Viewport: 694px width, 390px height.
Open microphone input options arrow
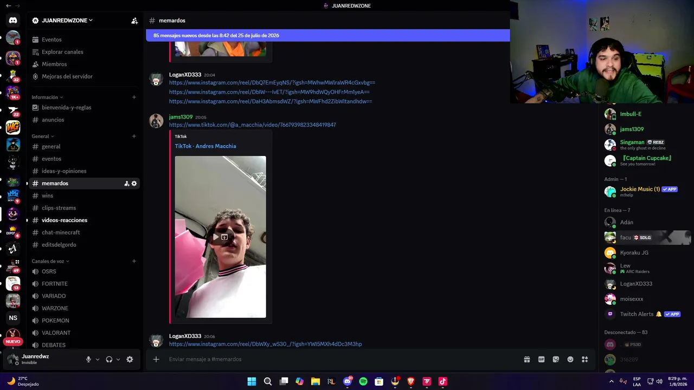pos(98,359)
